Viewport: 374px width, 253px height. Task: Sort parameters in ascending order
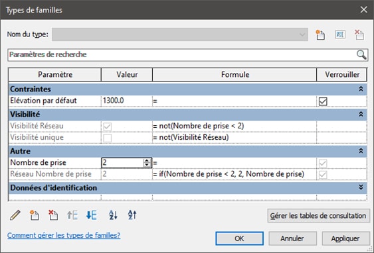(x=113, y=215)
